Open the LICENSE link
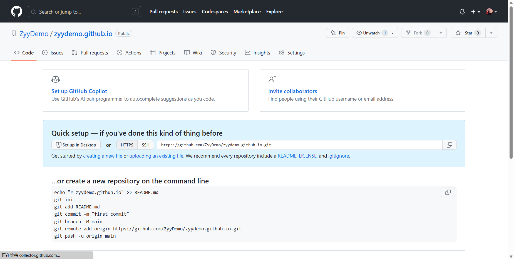This screenshot has width=514, height=259. pyautogui.click(x=308, y=156)
